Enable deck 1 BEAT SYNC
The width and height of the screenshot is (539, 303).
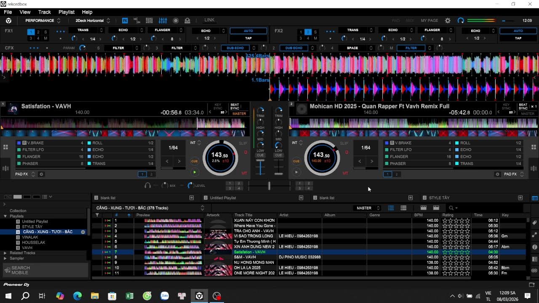[235, 107]
